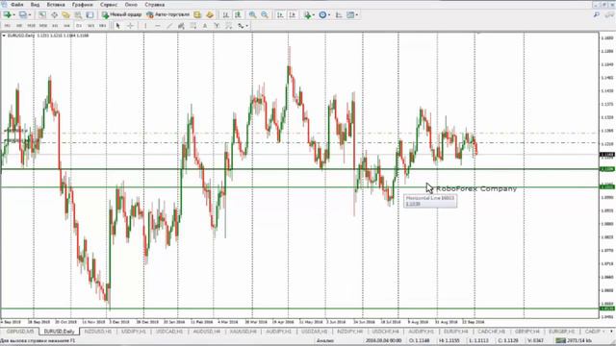Click the connection status 2971/14 kb

(574, 341)
